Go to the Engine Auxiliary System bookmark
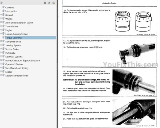 pos(17,34)
